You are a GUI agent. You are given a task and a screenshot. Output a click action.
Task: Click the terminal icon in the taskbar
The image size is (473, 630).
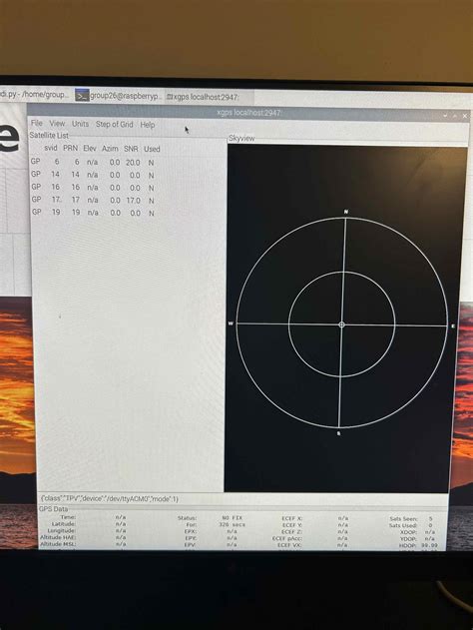click(82, 96)
